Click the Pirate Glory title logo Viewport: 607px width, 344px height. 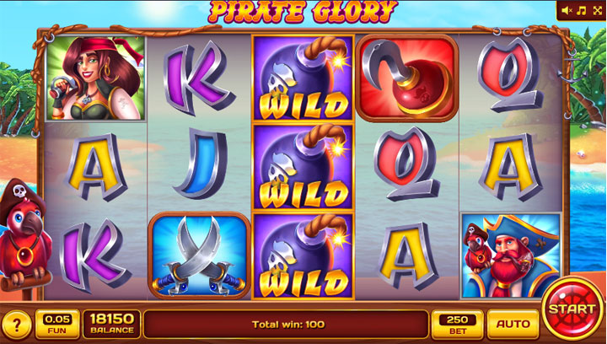click(x=303, y=12)
